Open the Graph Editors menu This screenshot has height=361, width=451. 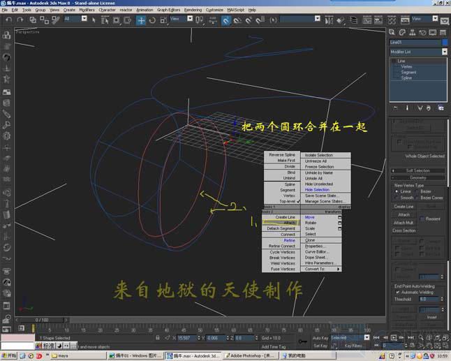pyautogui.click(x=168, y=10)
